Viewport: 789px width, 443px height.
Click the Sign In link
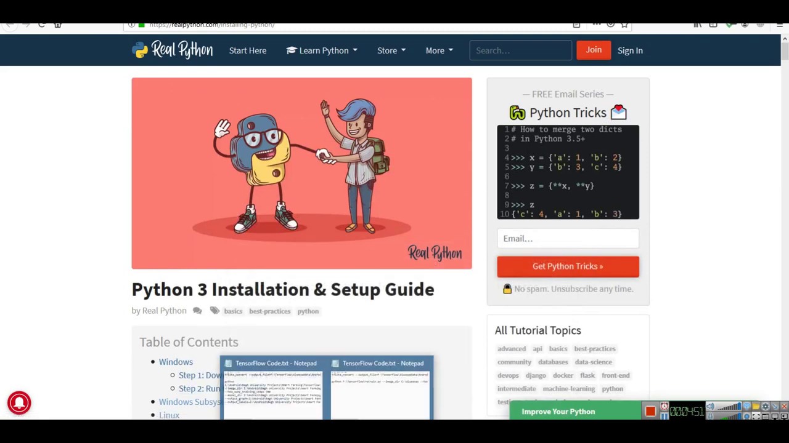(x=630, y=50)
